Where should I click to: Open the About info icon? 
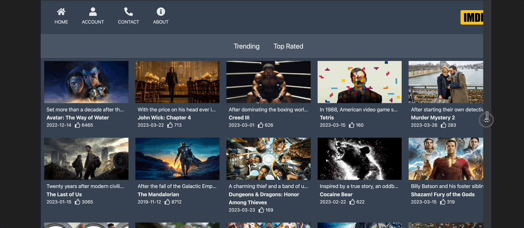(161, 12)
